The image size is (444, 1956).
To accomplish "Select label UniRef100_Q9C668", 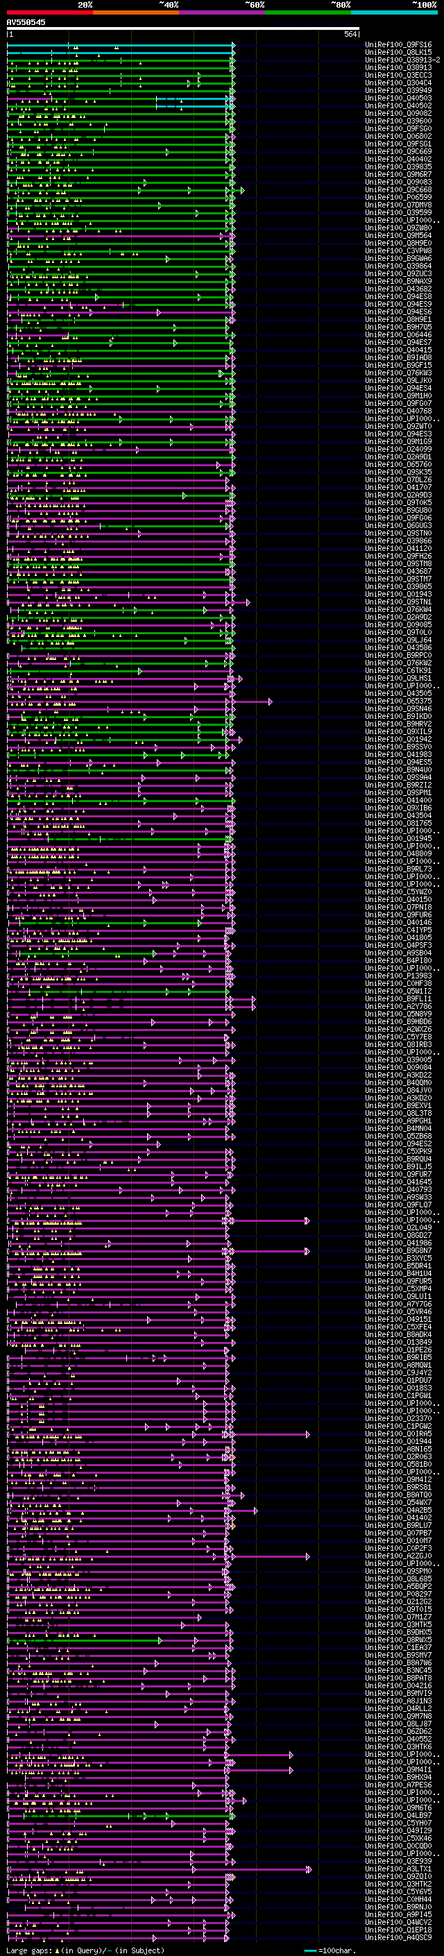I will [398, 190].
